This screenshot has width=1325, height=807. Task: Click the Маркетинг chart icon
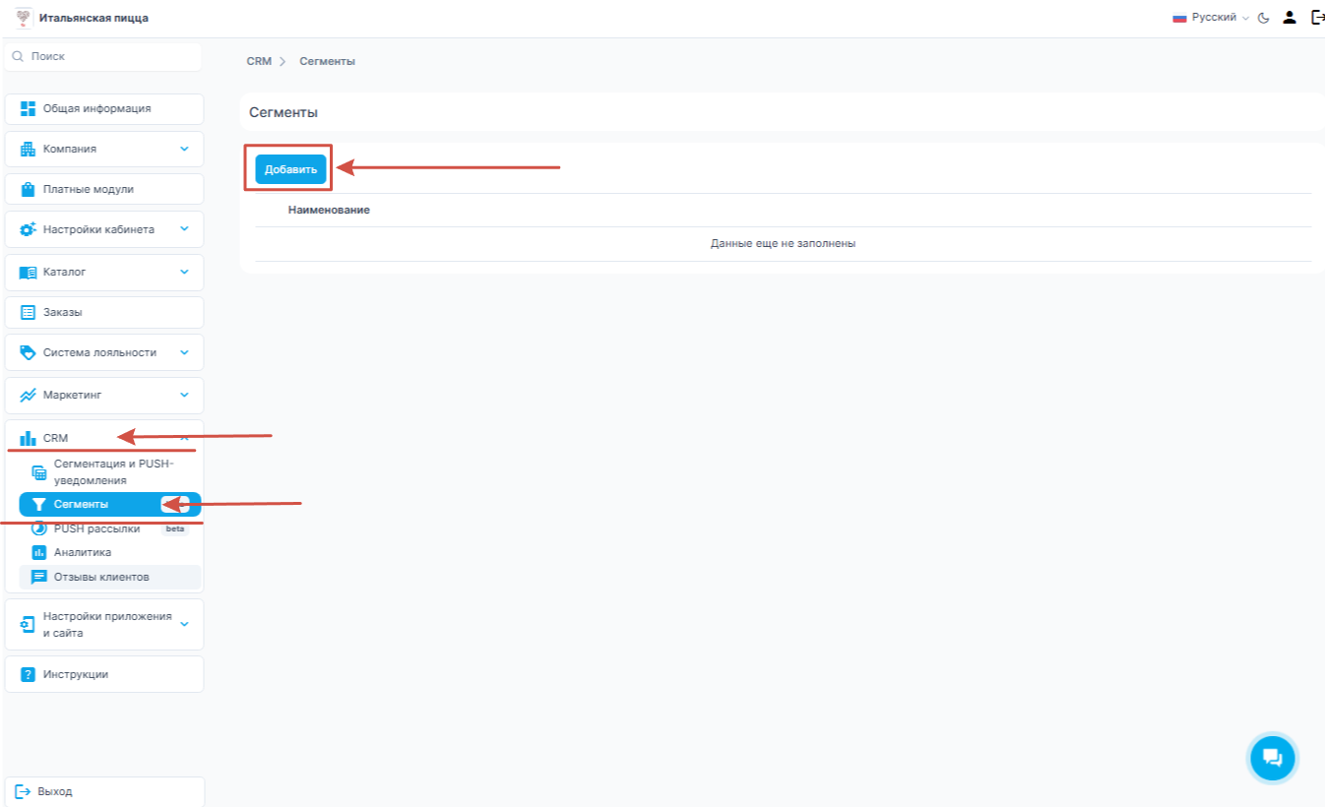tap(28, 395)
